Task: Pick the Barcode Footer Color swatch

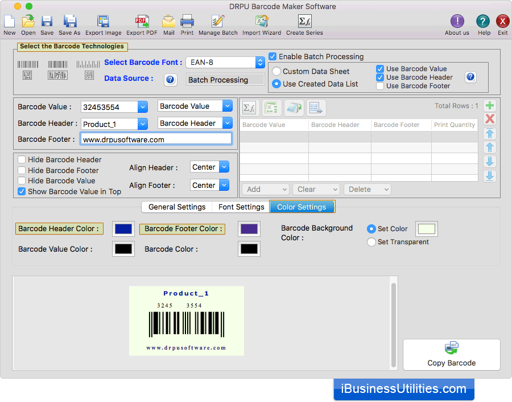Action: click(x=249, y=229)
